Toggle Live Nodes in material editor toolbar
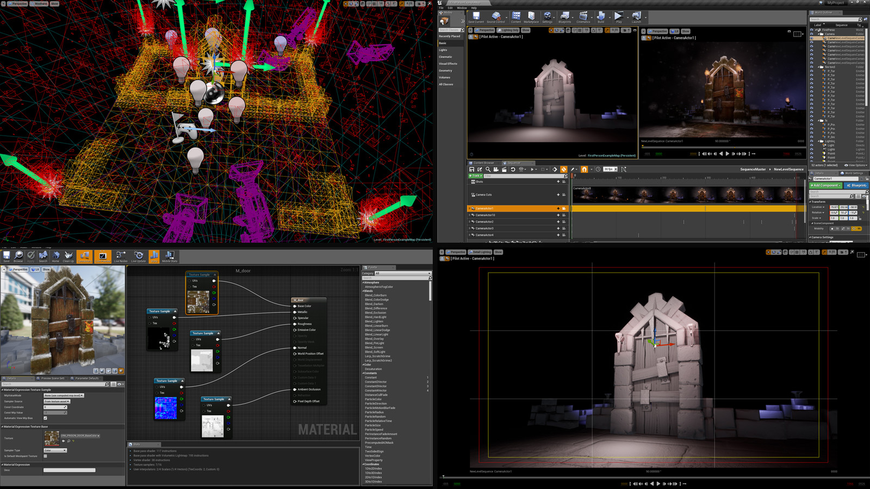Screen dimensions: 870x489 [x=121, y=256]
